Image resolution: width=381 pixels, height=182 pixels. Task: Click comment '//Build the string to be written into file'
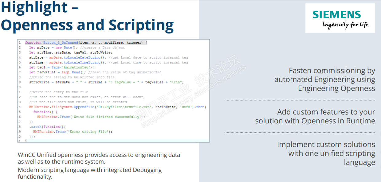72,77
